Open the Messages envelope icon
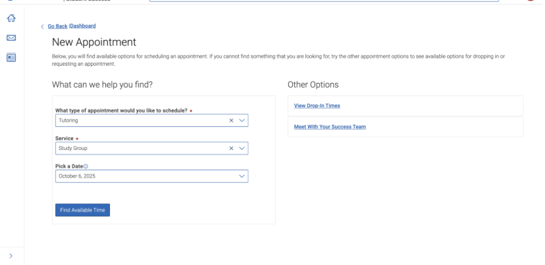This screenshot has height=265, width=545. click(11, 38)
